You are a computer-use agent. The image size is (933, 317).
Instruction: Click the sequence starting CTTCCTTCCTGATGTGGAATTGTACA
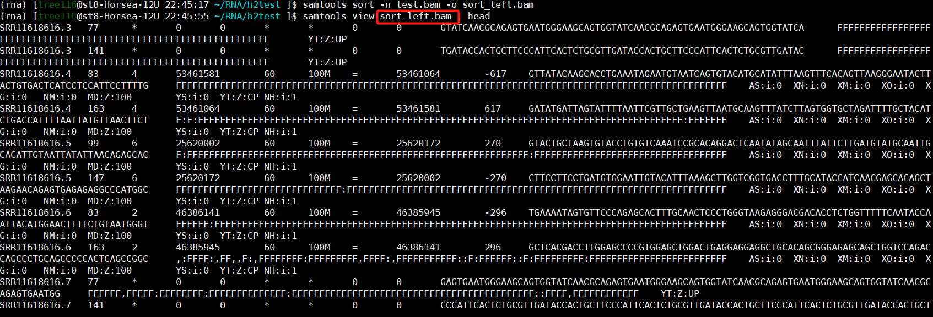click(x=730, y=178)
